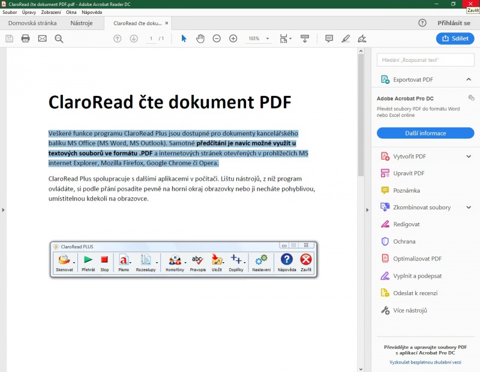
Task: Switch to the Domovská stránka tab
Action: pos(32,23)
